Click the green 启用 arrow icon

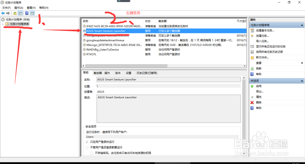(x=252, y=86)
